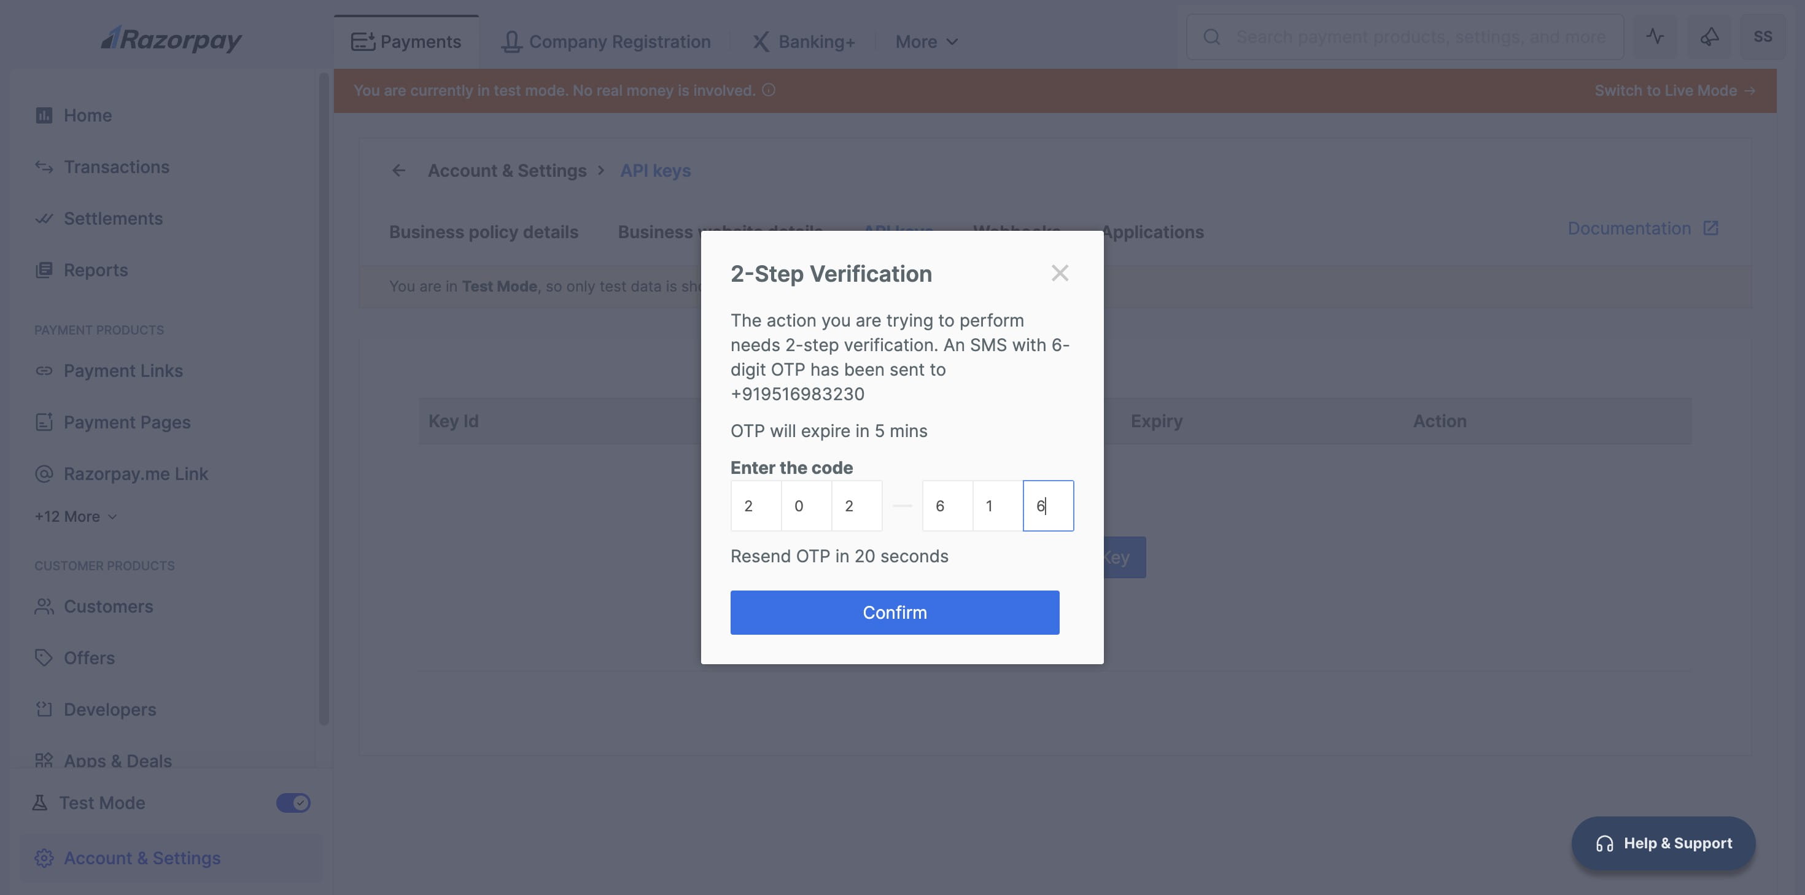Expand the +12 More sidebar section

pos(75,516)
